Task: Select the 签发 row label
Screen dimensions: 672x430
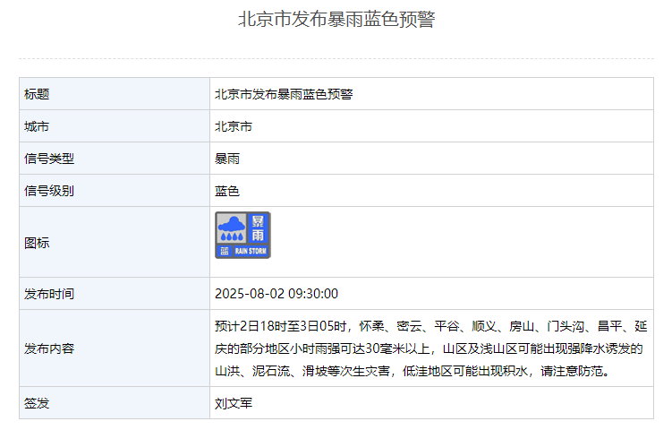Action: coord(37,403)
